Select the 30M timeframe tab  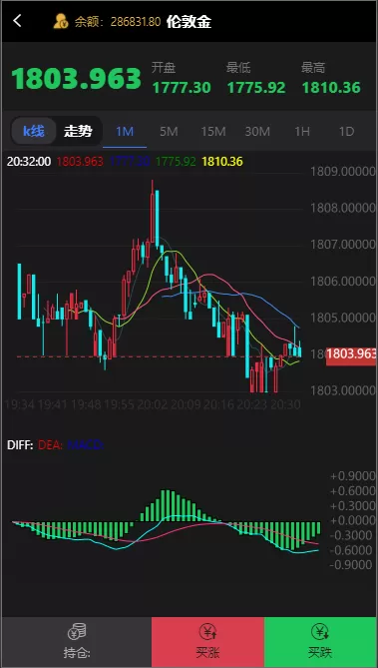pyautogui.click(x=257, y=132)
